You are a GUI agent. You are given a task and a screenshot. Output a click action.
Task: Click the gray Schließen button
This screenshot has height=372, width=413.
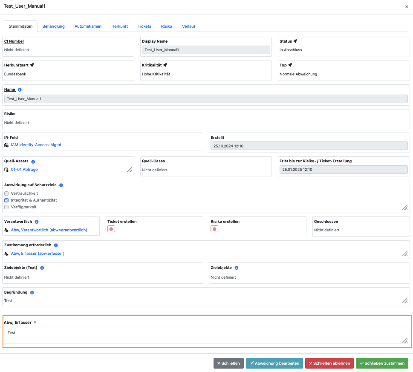[x=228, y=363]
